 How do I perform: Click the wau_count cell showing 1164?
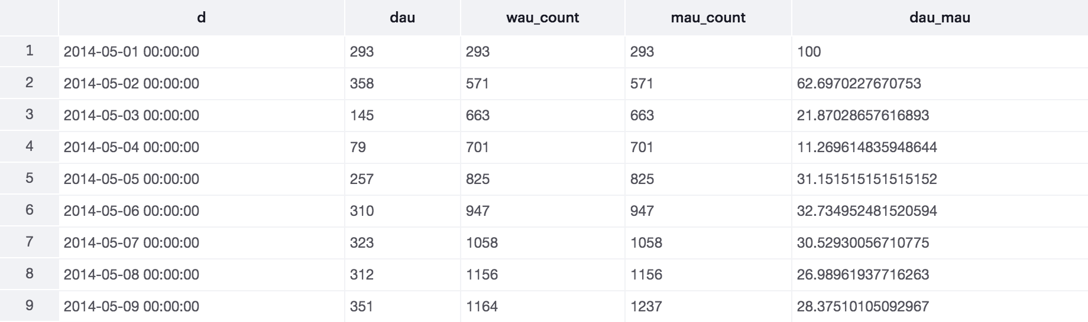pyautogui.click(x=481, y=307)
